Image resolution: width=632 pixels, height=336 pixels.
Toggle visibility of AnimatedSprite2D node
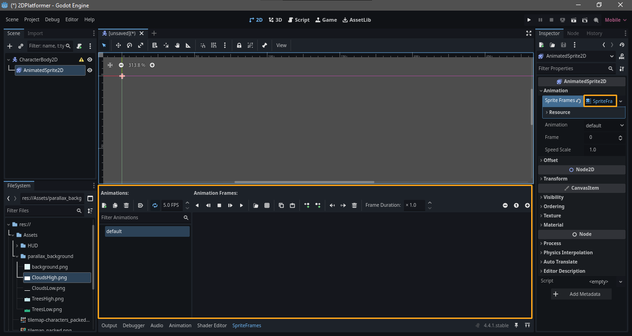(90, 70)
